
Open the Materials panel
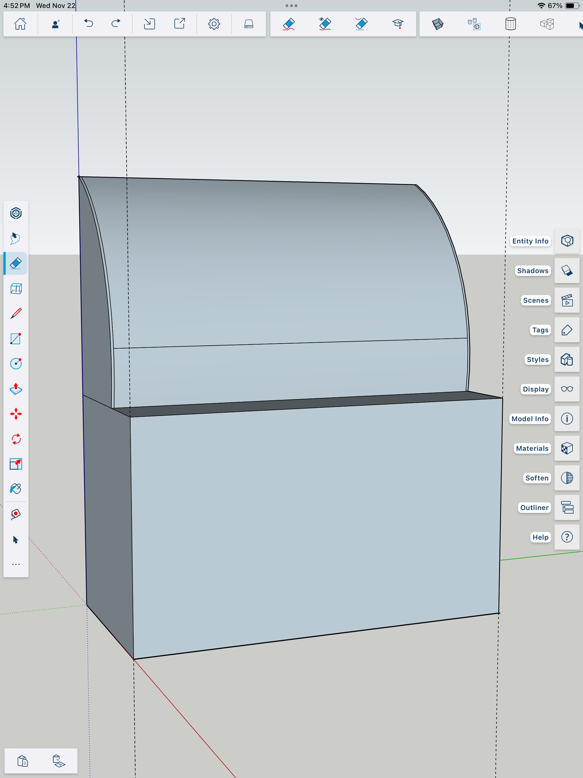(x=567, y=448)
